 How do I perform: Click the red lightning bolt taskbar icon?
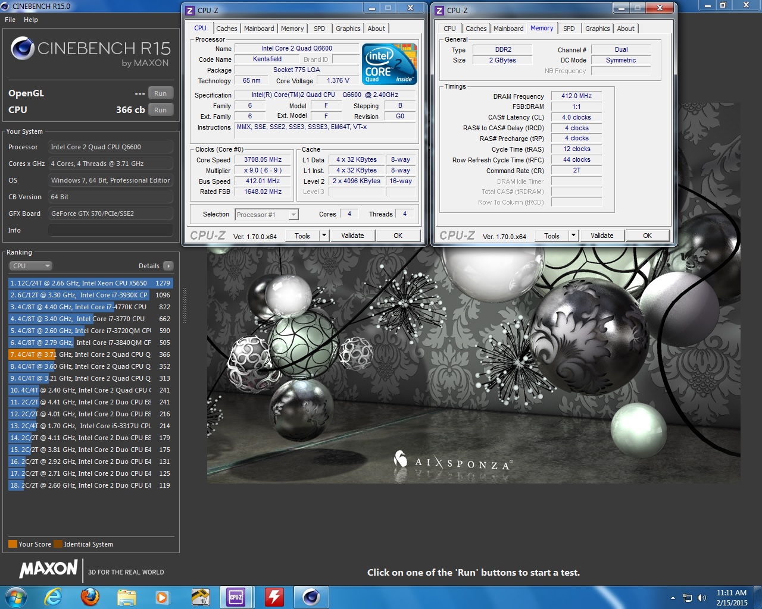pos(274,597)
